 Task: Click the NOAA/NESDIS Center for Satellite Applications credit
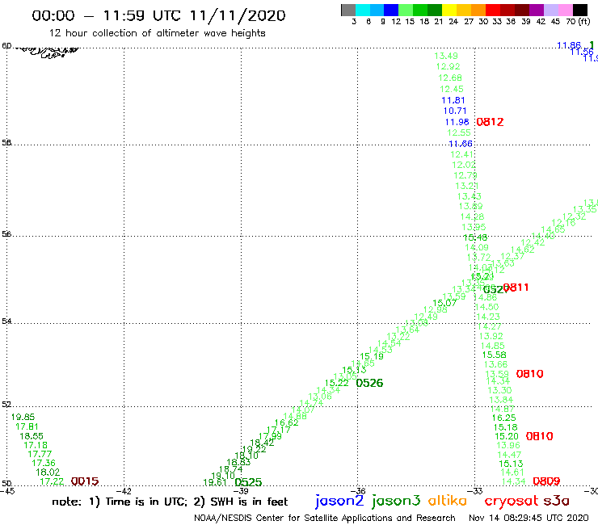click(x=325, y=518)
